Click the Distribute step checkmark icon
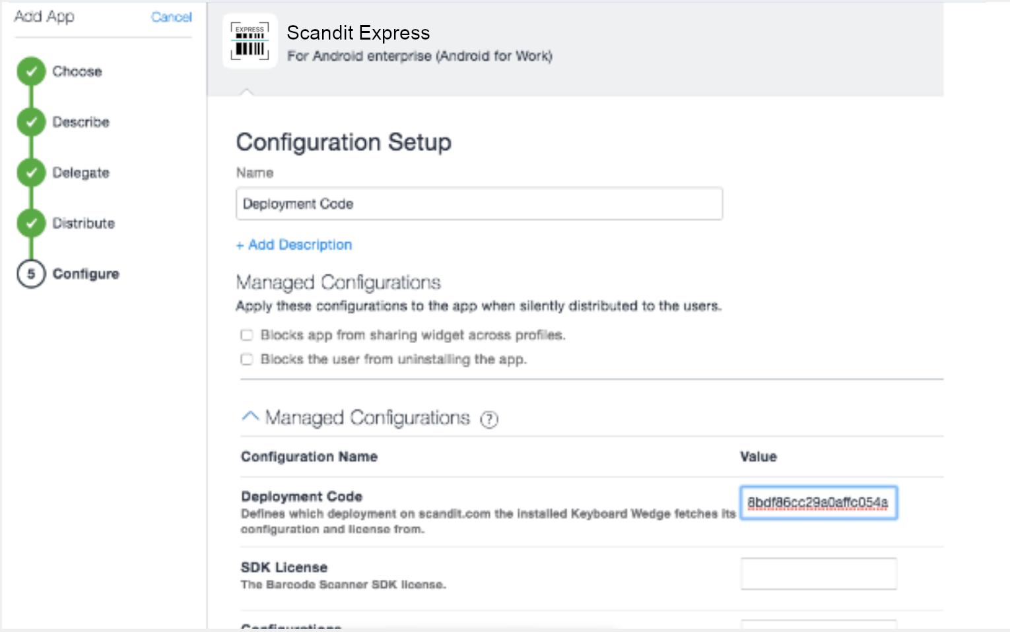The image size is (1010, 632). [x=31, y=223]
